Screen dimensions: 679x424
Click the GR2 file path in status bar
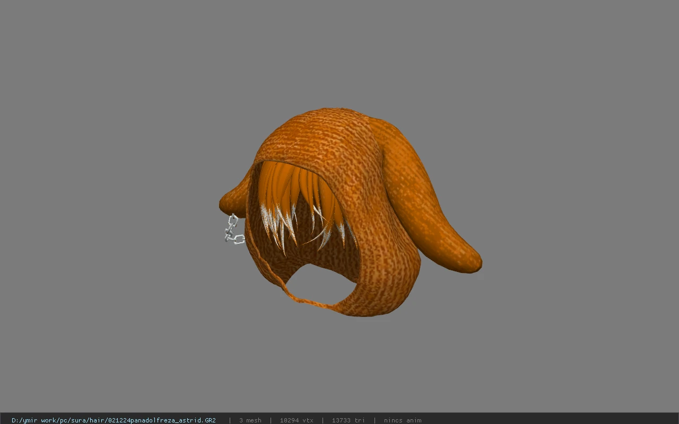[114, 420]
